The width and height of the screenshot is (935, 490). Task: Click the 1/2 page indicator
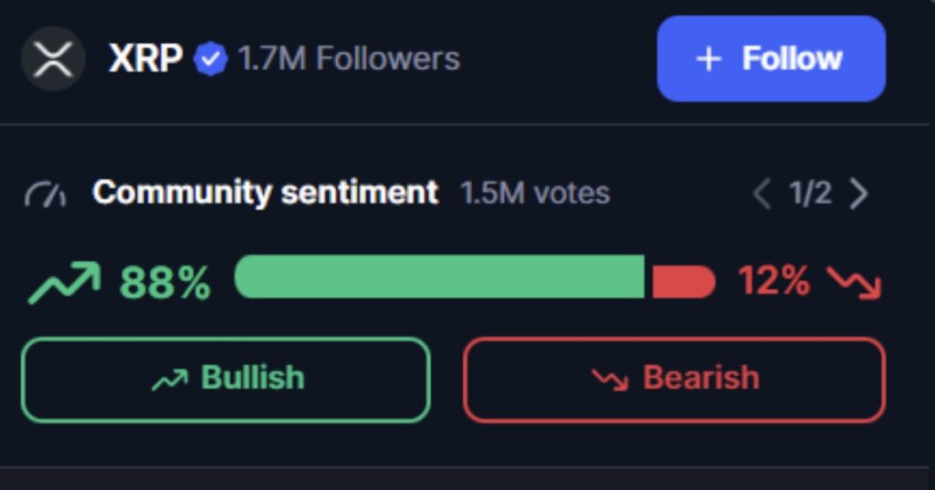coord(810,193)
